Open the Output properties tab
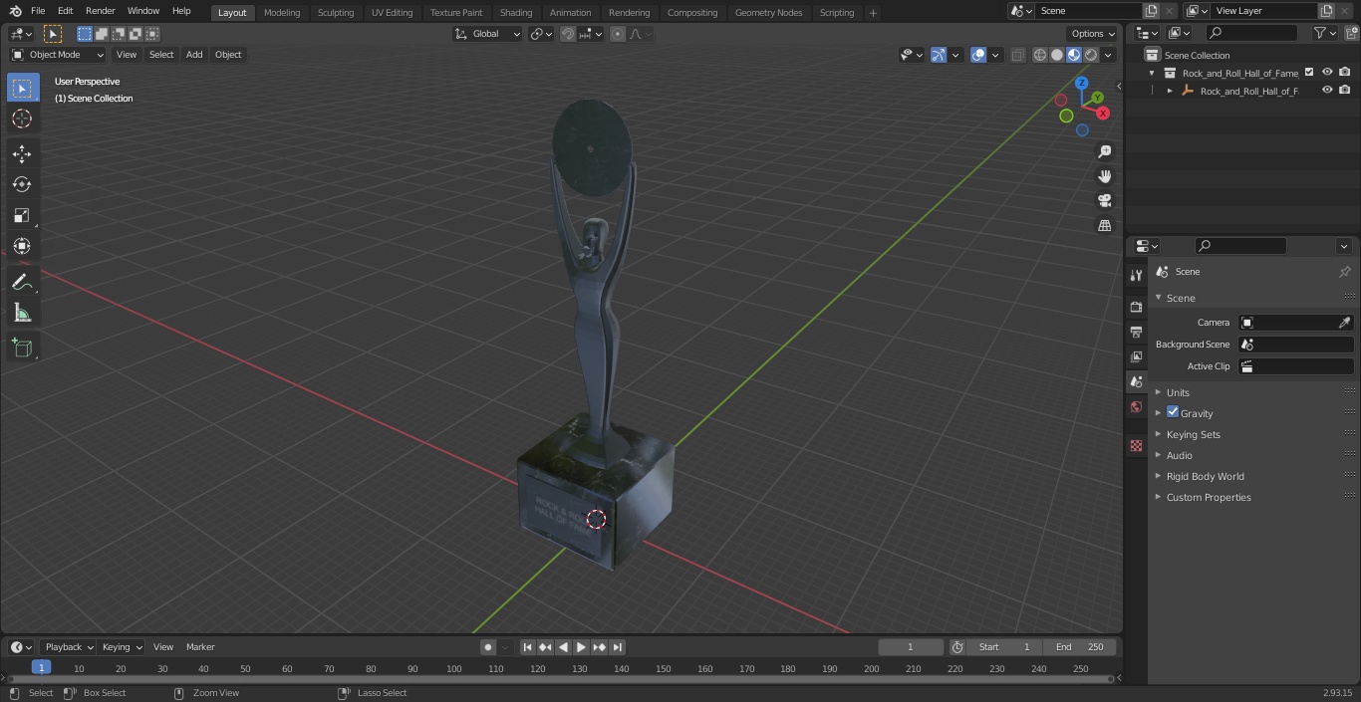This screenshot has height=702, width=1361. click(x=1136, y=332)
